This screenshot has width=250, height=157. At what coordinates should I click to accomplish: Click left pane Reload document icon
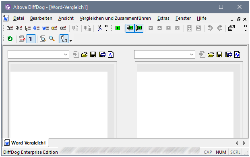point(111,54)
